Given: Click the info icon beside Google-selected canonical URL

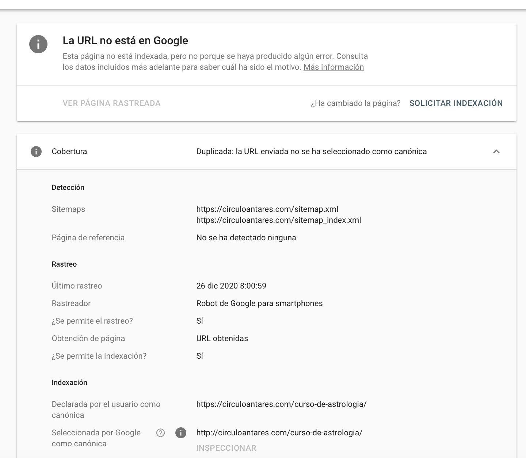Looking at the screenshot, I should [x=181, y=433].
